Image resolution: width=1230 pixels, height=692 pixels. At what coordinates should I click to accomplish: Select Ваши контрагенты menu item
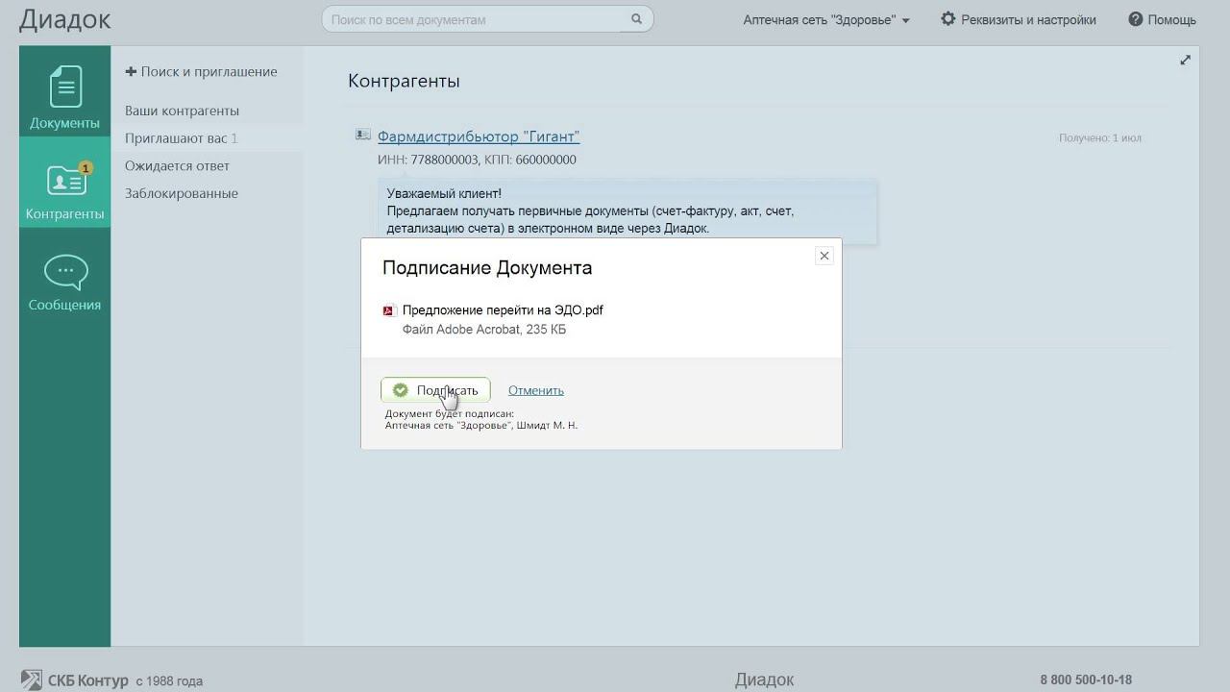tap(182, 111)
